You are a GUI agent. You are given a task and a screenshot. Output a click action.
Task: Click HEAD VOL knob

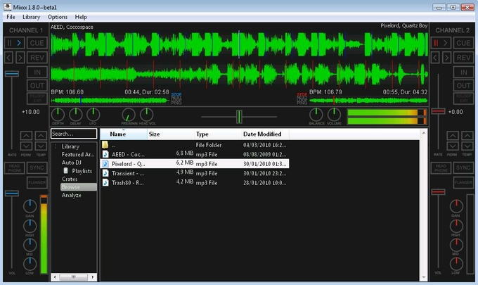click(x=147, y=115)
